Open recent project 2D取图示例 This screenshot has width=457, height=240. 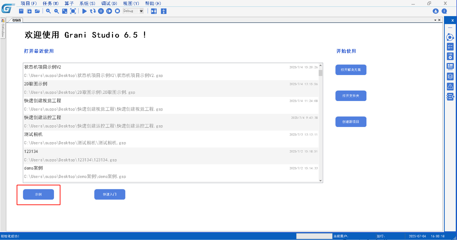[x=171, y=88]
